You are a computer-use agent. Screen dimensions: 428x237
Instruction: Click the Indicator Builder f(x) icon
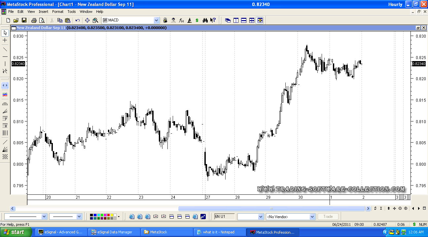pos(181,20)
